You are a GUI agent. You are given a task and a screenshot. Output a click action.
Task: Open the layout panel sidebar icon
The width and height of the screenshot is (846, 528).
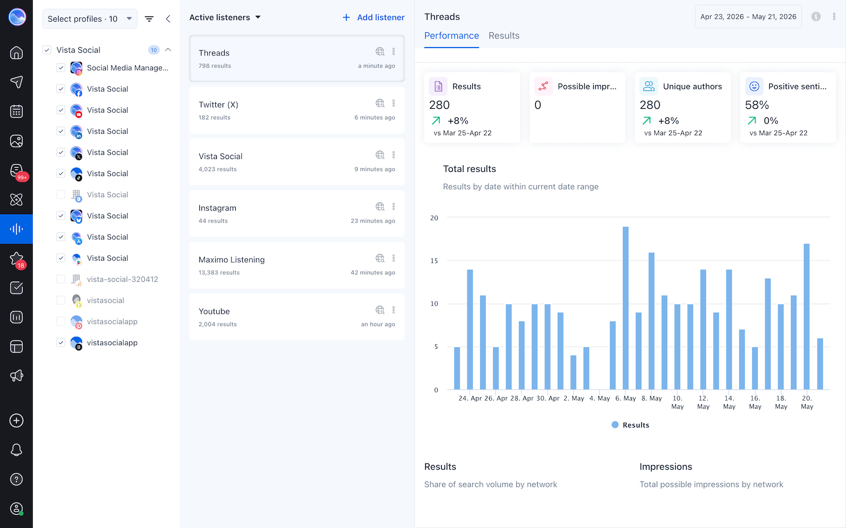(x=16, y=347)
